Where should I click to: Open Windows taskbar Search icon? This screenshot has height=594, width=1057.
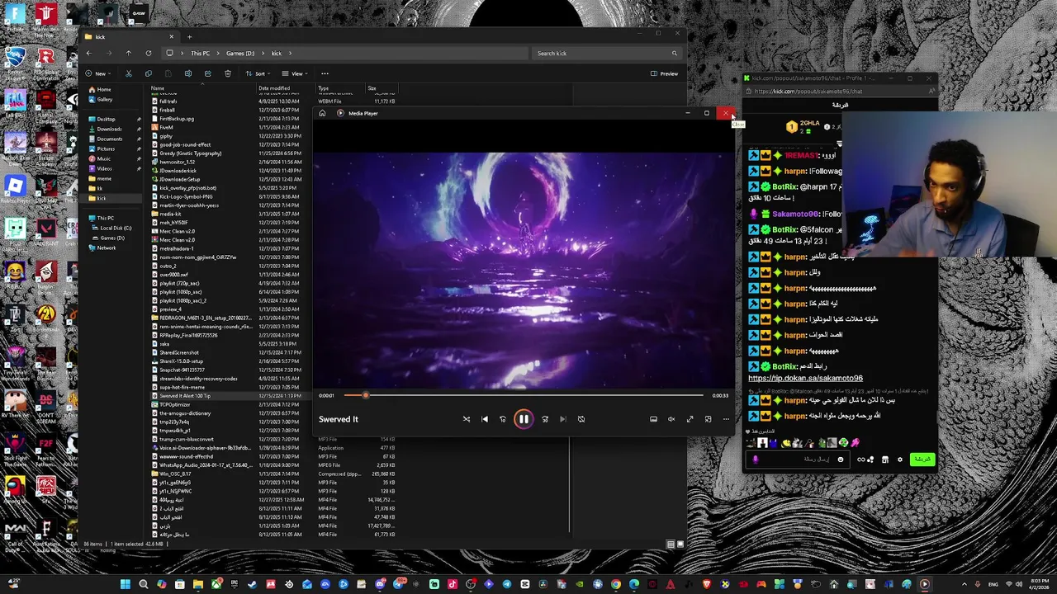point(144,585)
